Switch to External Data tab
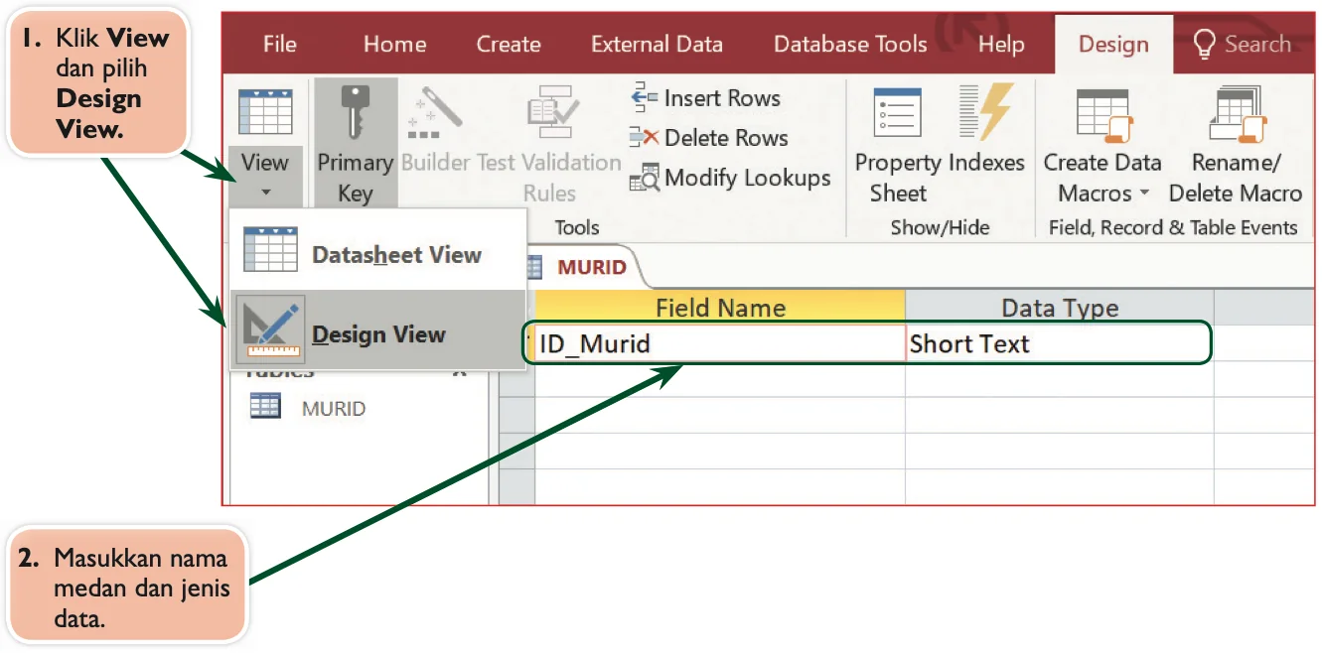This screenshot has width=1322, height=655. 657,45
